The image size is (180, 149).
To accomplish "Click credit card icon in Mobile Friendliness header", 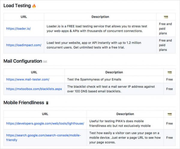I will 169,114.
